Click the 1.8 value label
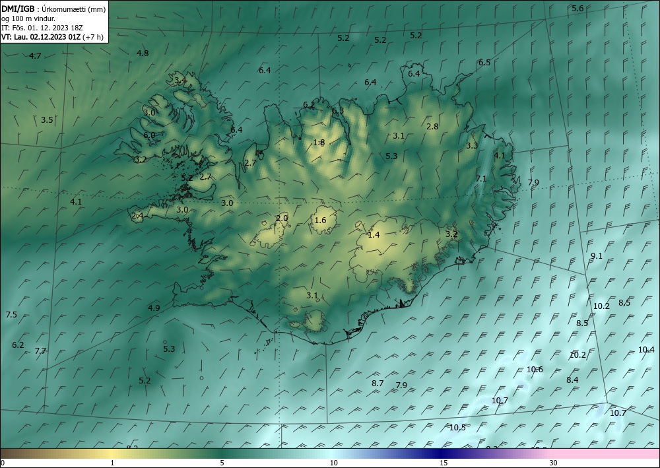The image size is (660, 468). [x=319, y=143]
